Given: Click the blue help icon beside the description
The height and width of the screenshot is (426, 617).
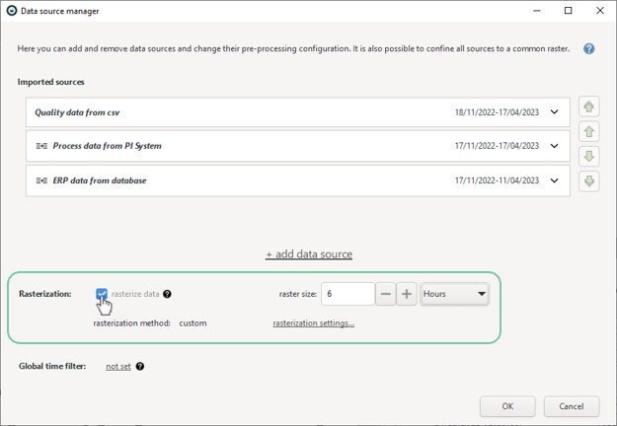Looking at the screenshot, I should 588,48.
